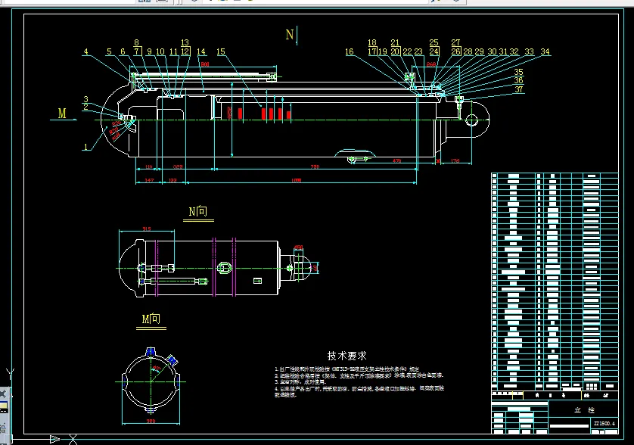Click part callout 29
The height and width of the screenshot is (445, 634).
pos(480,51)
